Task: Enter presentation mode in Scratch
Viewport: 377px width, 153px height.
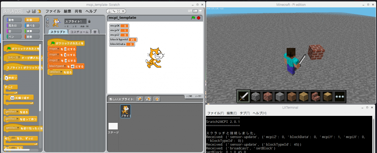Action: (x=200, y=11)
